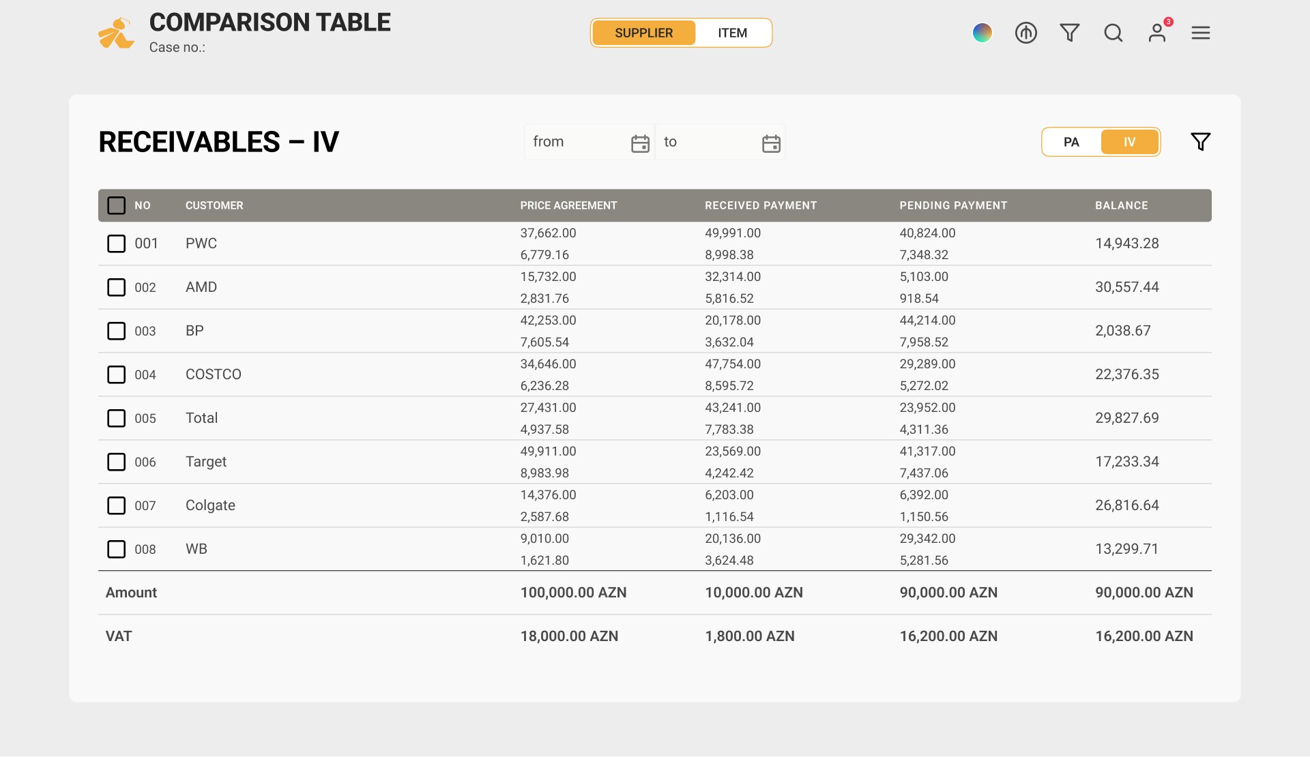Switch to the SUPPLIER tab
The image size is (1310, 757).
tap(643, 33)
